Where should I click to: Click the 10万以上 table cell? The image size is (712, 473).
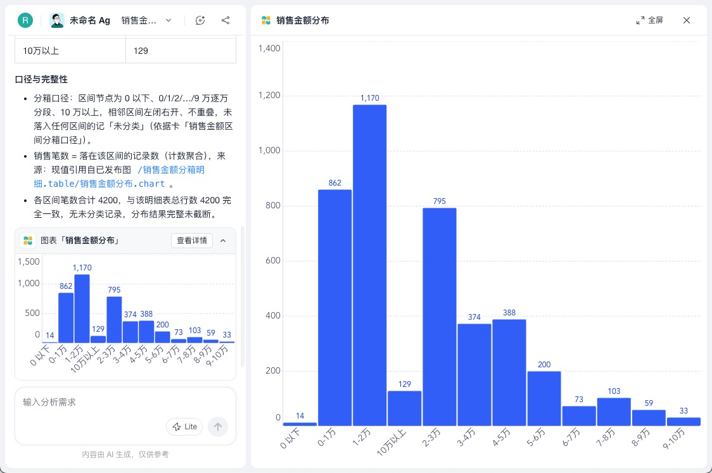coord(70,51)
